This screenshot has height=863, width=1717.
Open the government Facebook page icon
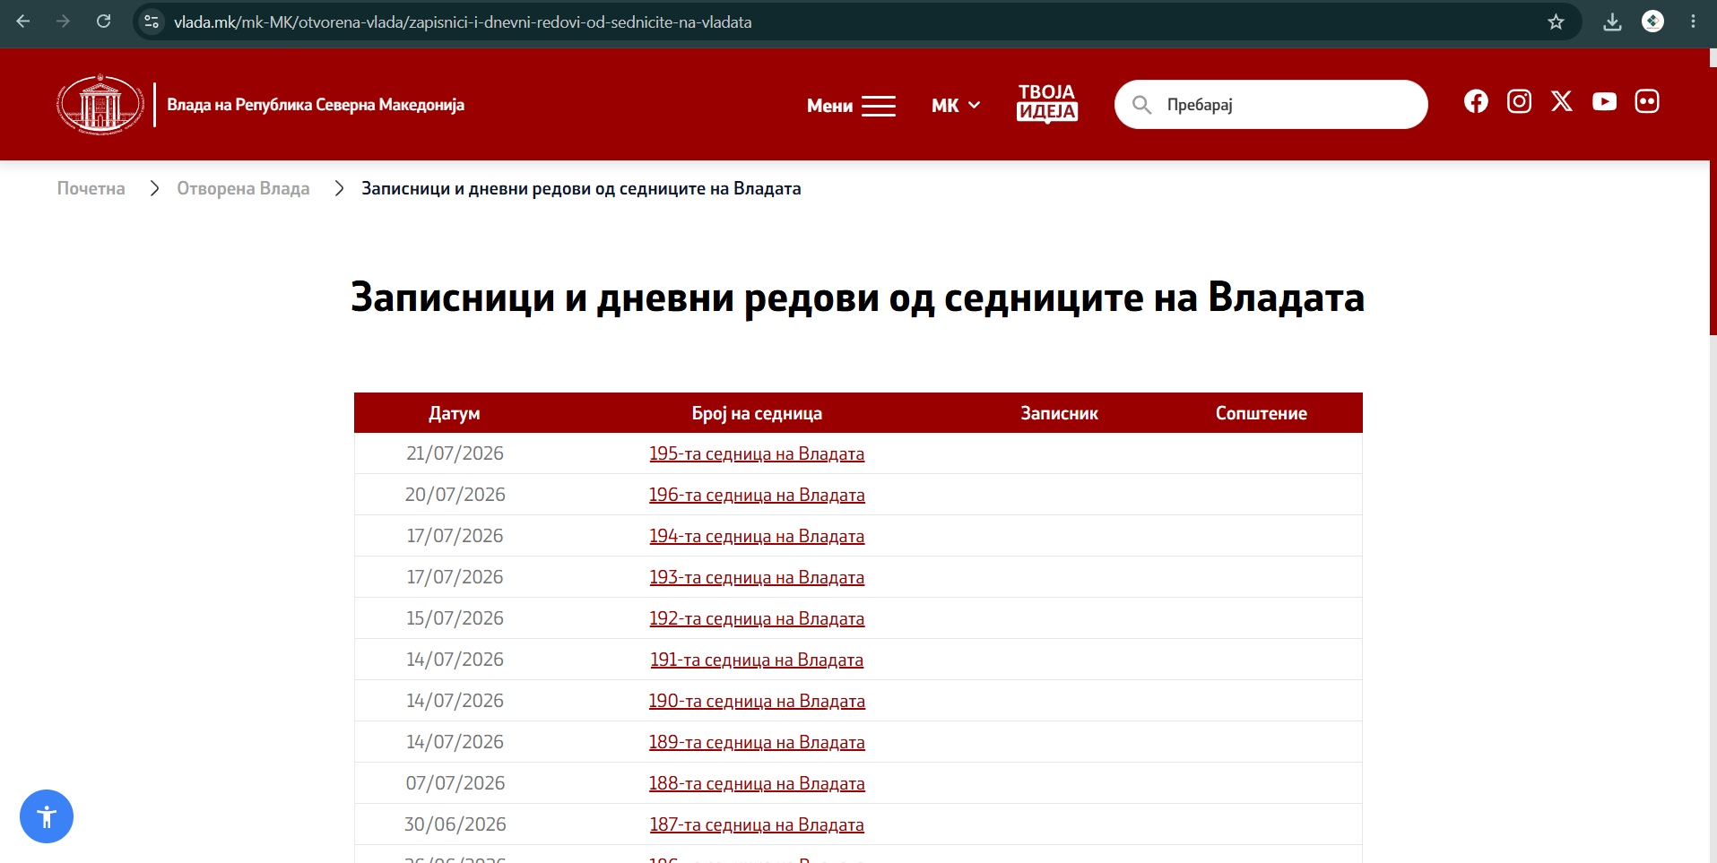click(1476, 101)
